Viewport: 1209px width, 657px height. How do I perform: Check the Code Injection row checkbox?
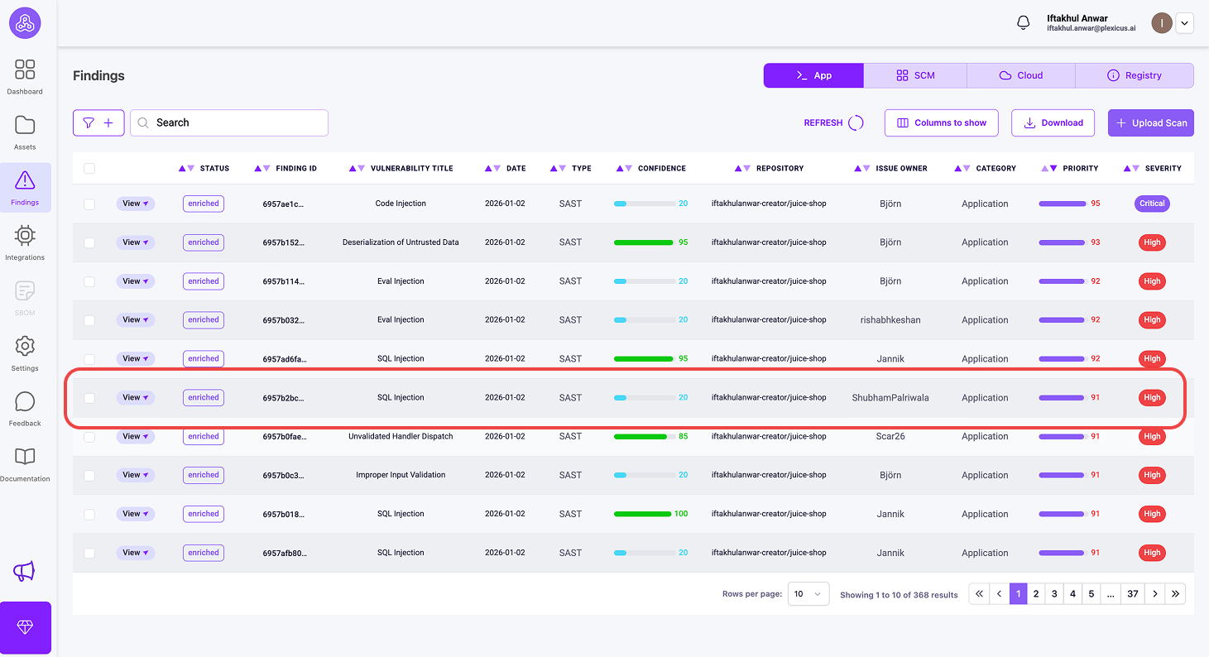pos(89,204)
